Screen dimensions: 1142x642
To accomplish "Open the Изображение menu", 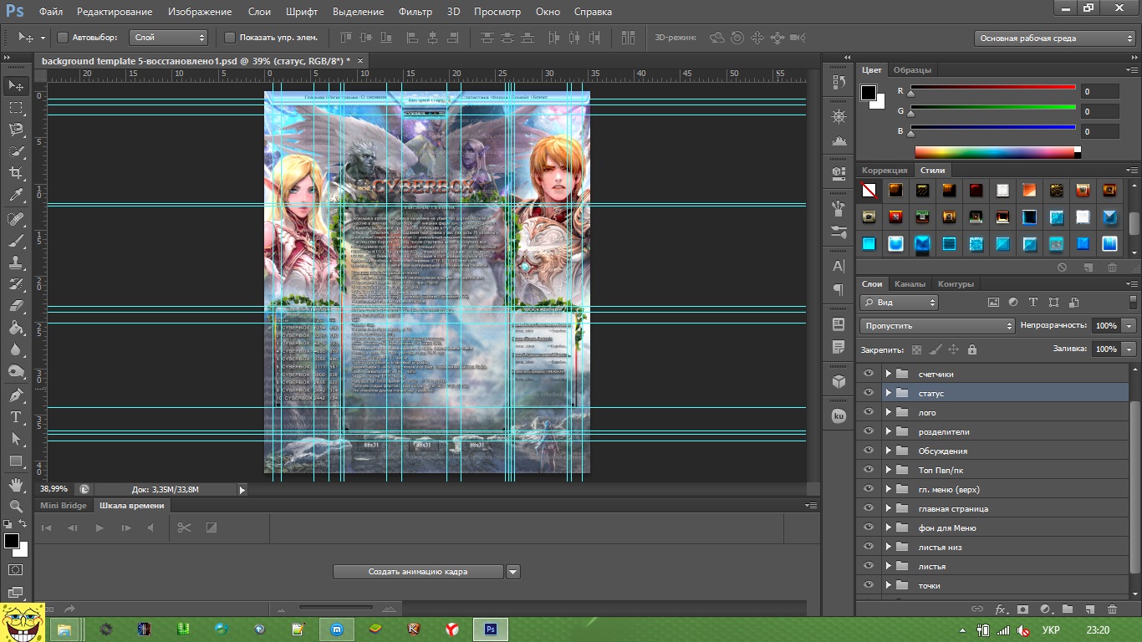I will click(200, 12).
